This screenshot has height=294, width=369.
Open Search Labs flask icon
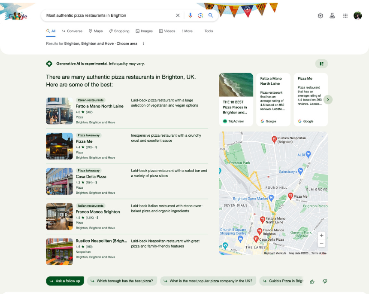click(x=332, y=15)
